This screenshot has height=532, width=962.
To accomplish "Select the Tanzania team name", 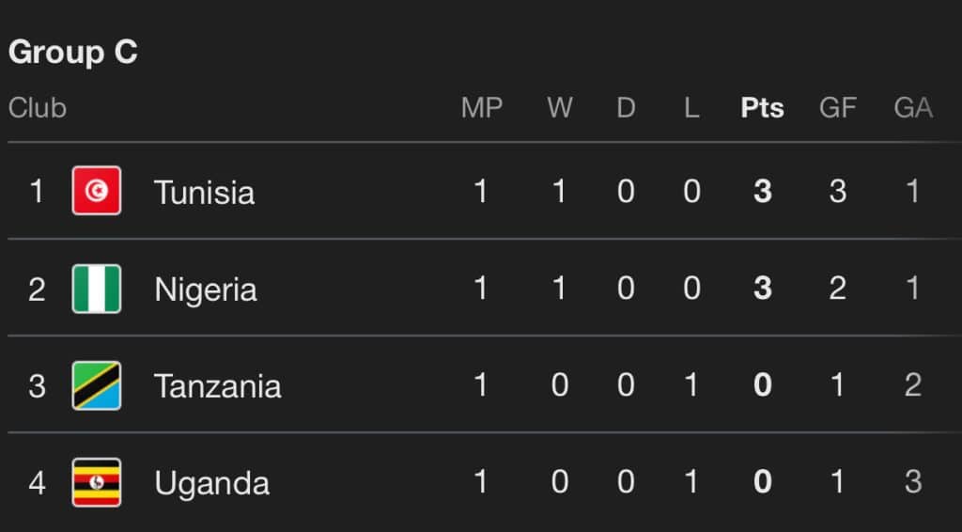I will pos(217,385).
